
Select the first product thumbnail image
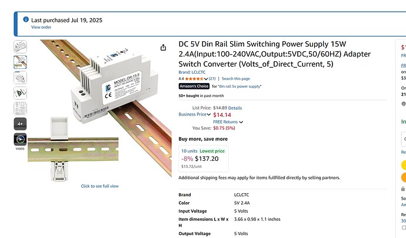20,47
